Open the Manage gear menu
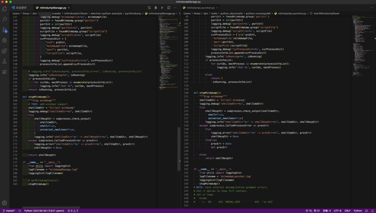376x213 pixels. (4, 203)
